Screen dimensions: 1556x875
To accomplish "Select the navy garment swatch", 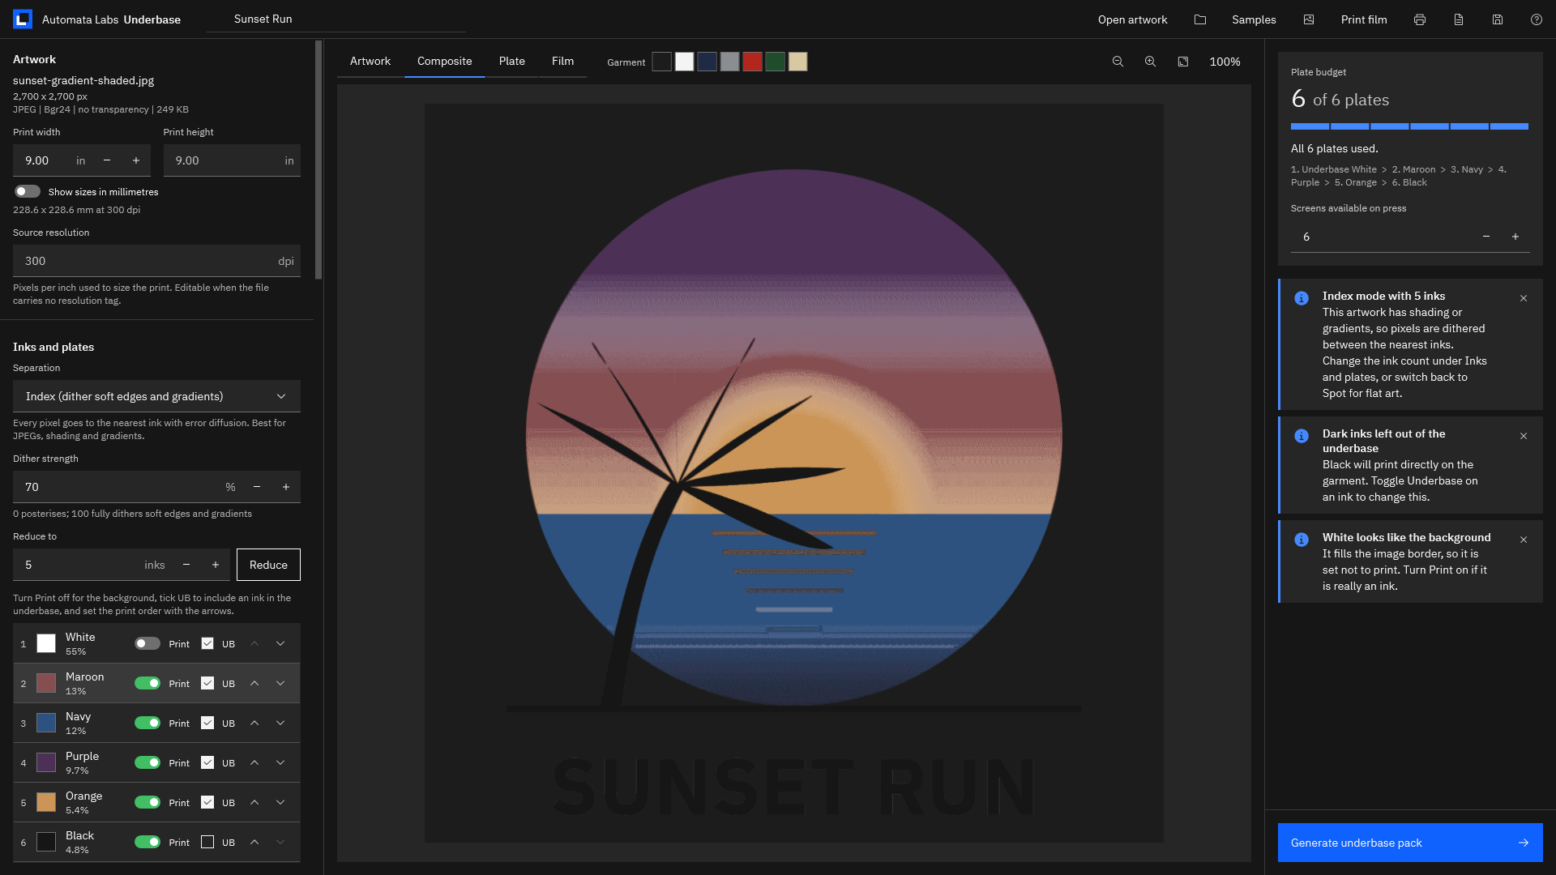I will click(707, 62).
